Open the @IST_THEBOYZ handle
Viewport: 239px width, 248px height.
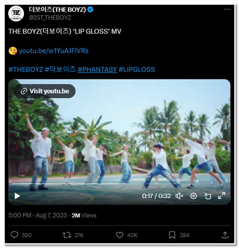[x=50, y=18]
